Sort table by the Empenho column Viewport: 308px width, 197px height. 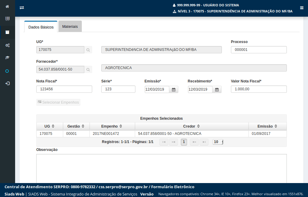112,126
